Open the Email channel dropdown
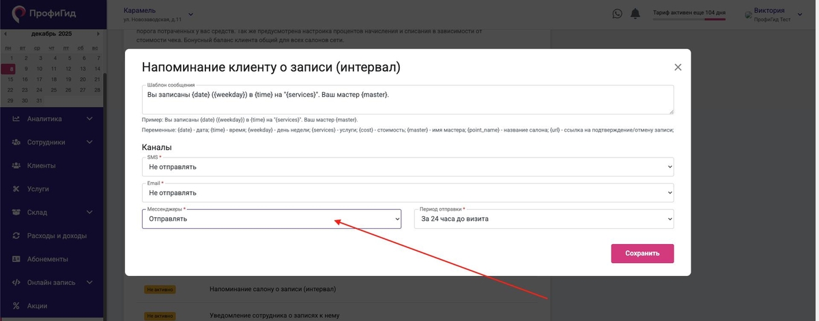819x321 pixels. coord(407,193)
